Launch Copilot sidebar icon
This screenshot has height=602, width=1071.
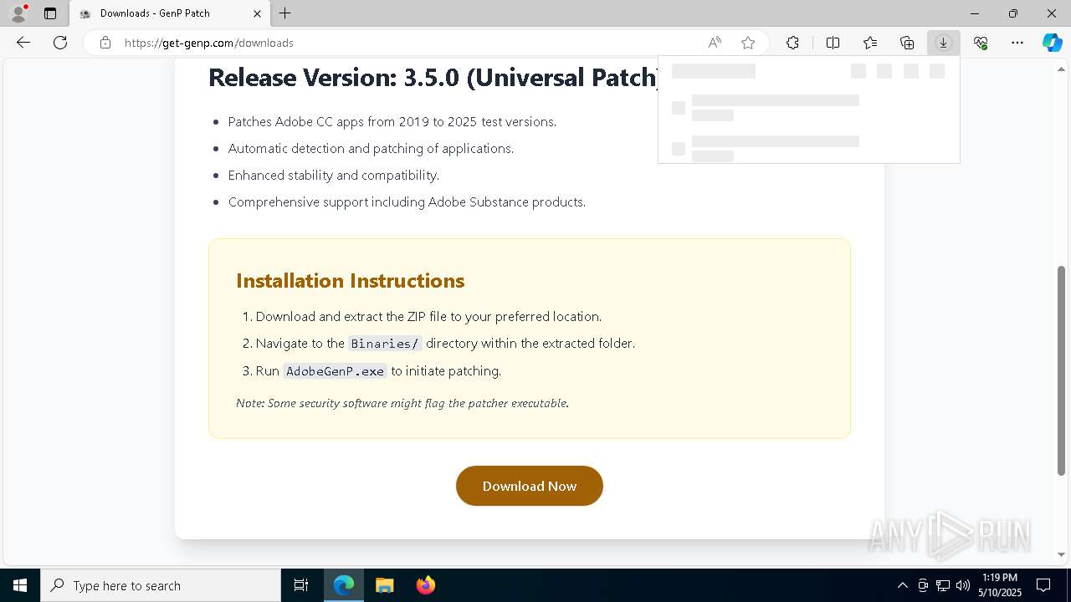[x=1053, y=43]
